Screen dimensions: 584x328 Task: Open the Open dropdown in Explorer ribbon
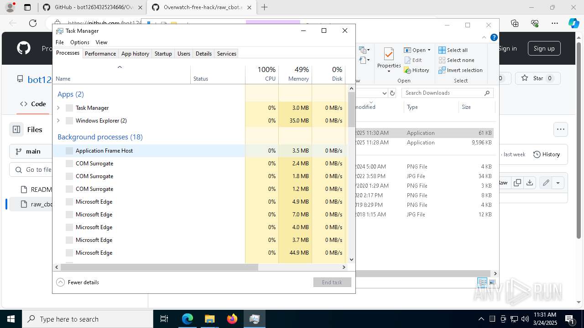tap(417, 50)
